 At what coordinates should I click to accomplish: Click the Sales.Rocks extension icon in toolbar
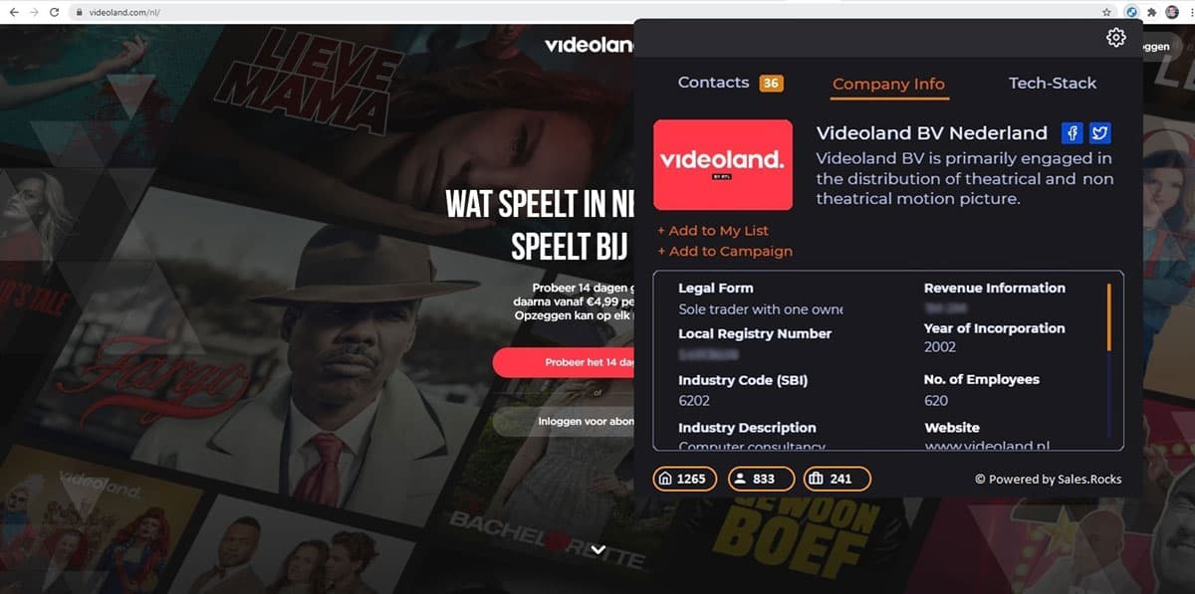coord(1131,12)
